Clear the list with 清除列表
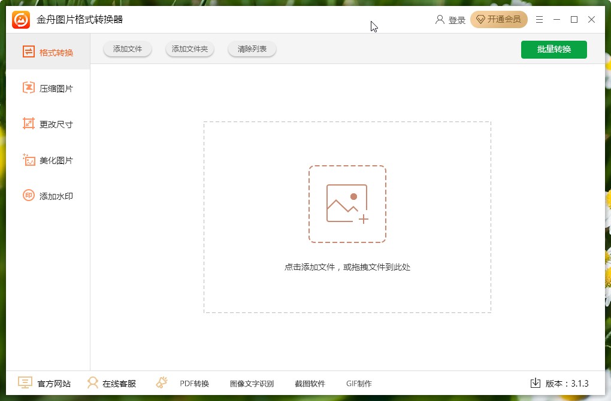Screen dimensions: 611x401 coord(252,50)
